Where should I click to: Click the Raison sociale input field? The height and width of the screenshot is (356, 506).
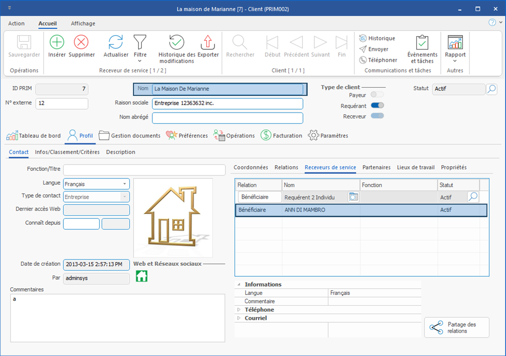coord(227,103)
